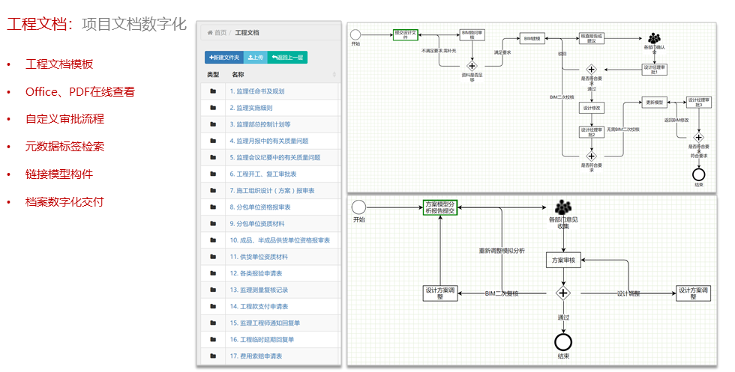The image size is (735, 372).
Task: Open the folder link 1. 监理任命书及规划
Action: click(256, 91)
